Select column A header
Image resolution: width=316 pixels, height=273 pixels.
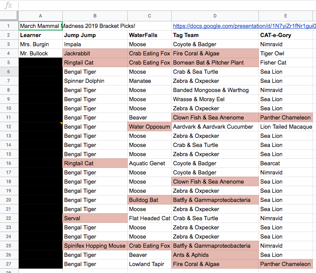click(x=41, y=16)
